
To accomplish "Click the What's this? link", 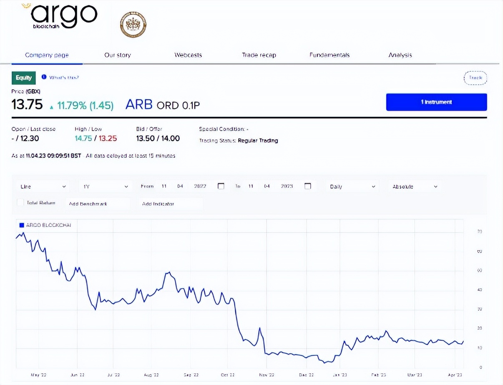I will [x=64, y=77].
